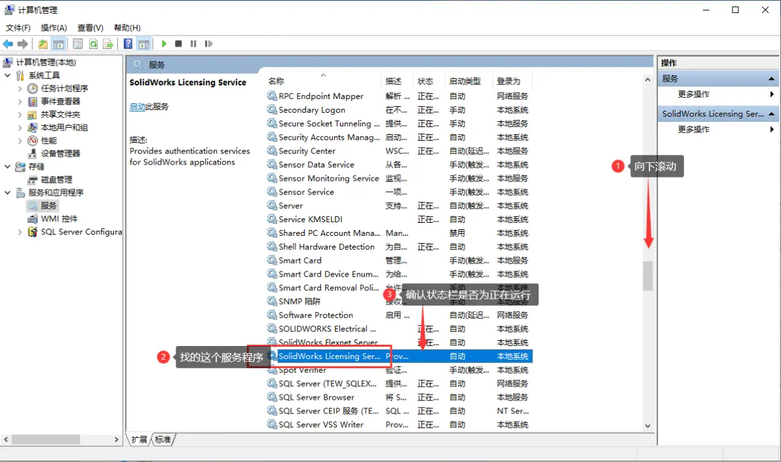Click the Refresh toolbar icon

point(93,44)
